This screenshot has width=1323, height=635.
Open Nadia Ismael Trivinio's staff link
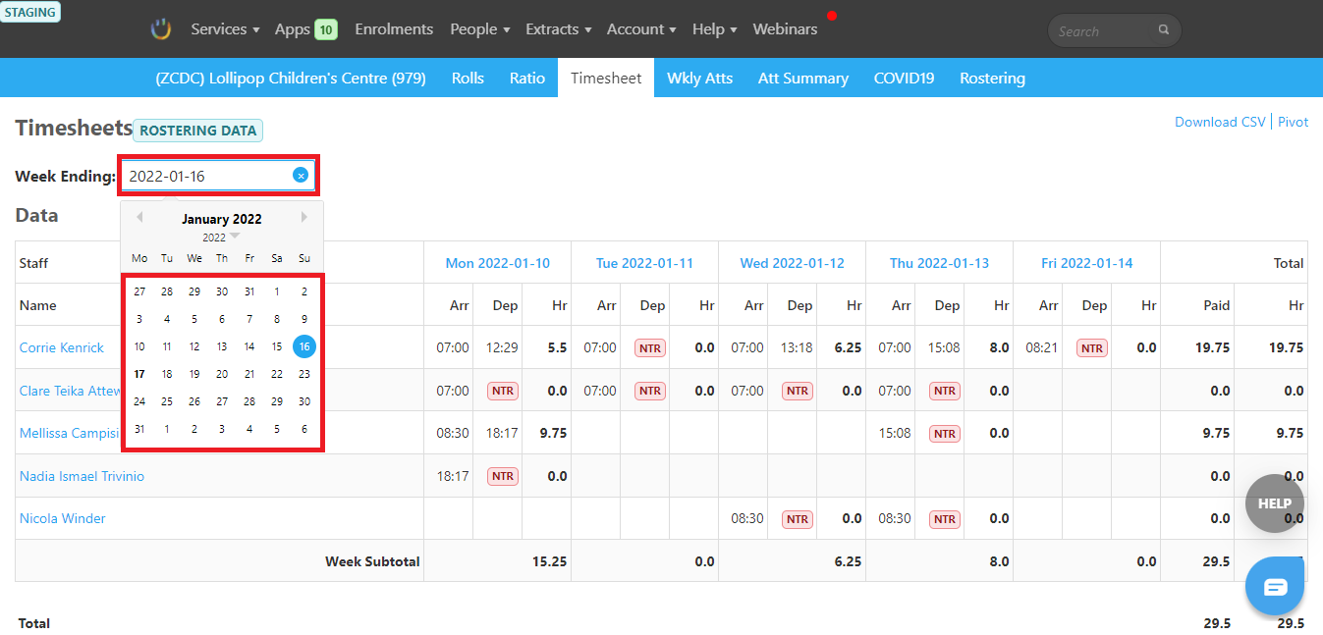pyautogui.click(x=83, y=476)
